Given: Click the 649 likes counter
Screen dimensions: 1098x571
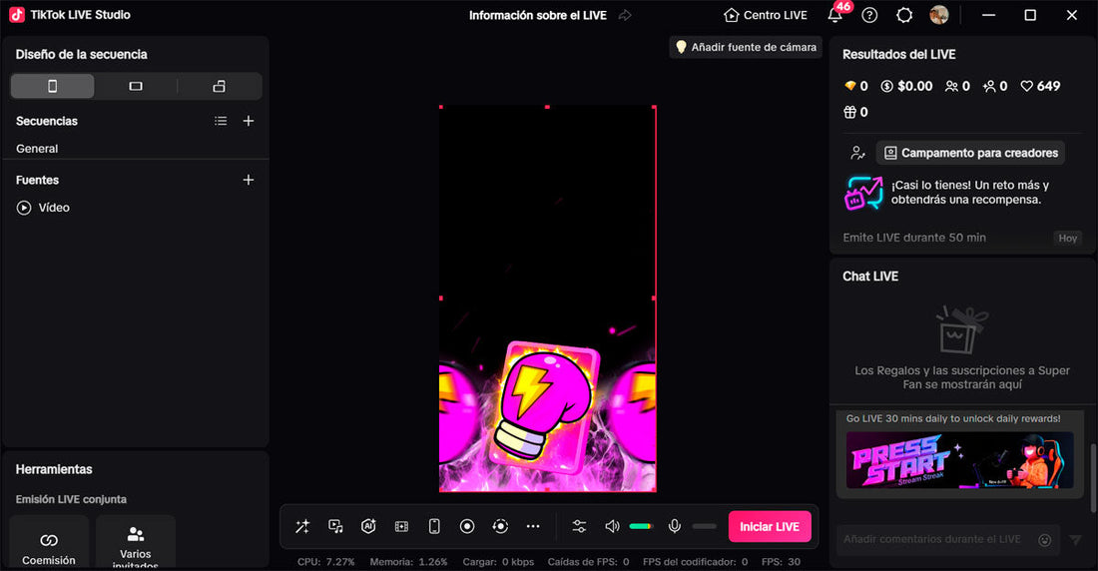Looking at the screenshot, I should pos(1040,86).
